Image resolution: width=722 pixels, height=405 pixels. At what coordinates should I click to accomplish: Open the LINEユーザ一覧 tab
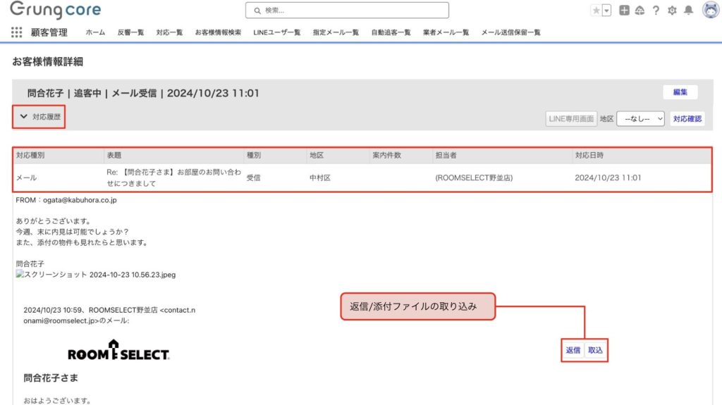pos(276,32)
